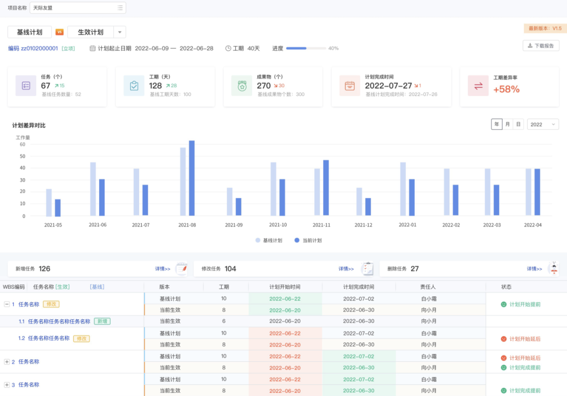The height and width of the screenshot is (396, 567).
Task: Open the 生效计划 dropdown arrow
Action: coord(120,32)
